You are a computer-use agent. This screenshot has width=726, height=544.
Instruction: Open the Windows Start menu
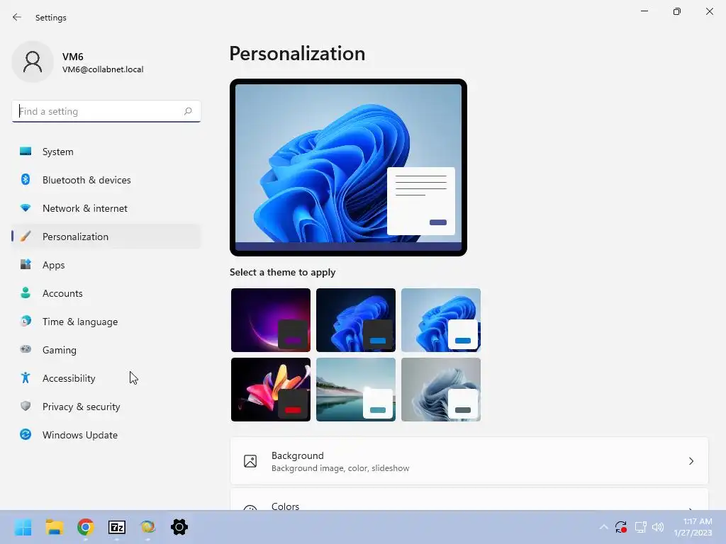[x=23, y=527]
